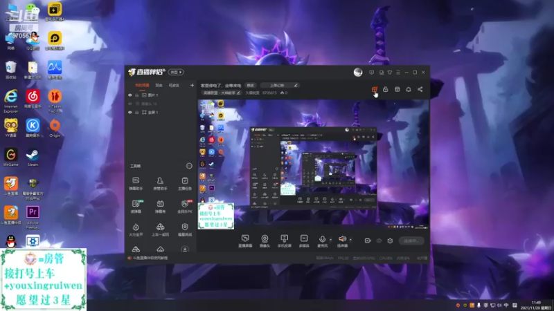This screenshot has height=311, width=554.
Task: Collapse the toolbox panel with round button
Action: point(189,166)
